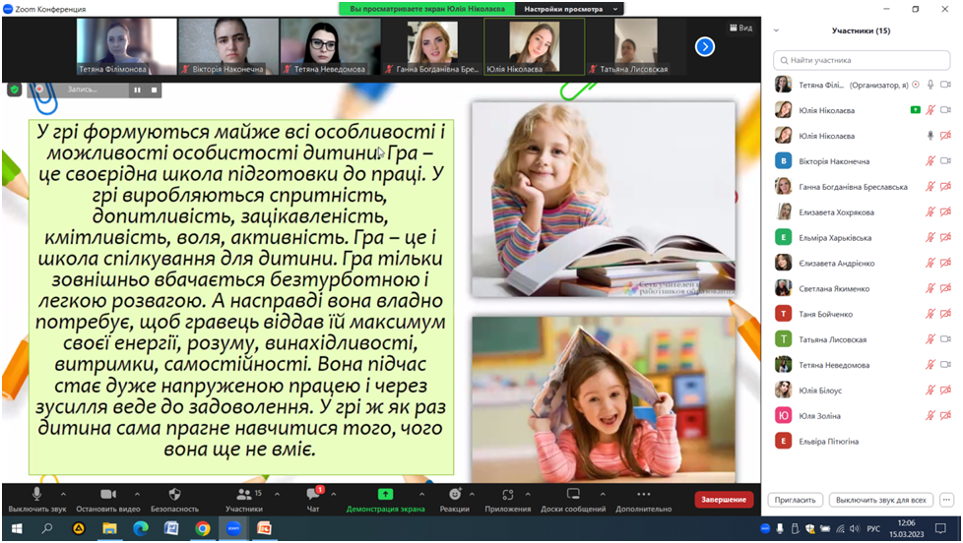
Task: Open the Чат chat icon
Action: 312,494
